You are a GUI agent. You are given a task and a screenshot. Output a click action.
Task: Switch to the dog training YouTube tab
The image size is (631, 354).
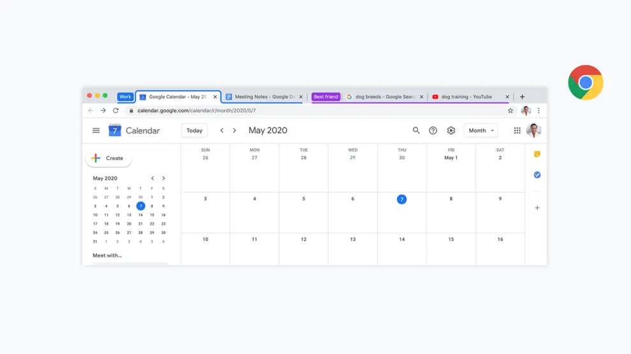tap(467, 97)
